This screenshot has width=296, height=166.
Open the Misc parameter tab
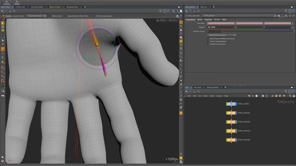point(224,20)
